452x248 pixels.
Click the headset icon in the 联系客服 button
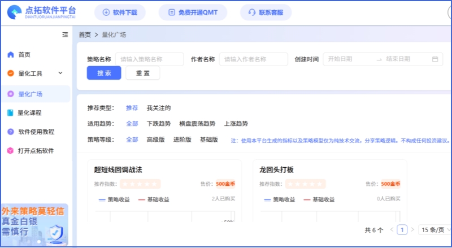pos(252,12)
